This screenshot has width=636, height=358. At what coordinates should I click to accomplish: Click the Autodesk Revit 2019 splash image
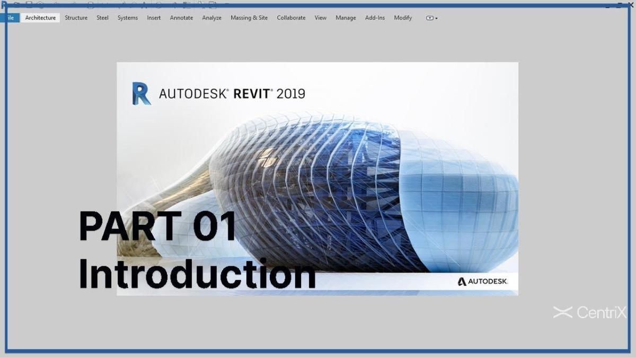pos(317,179)
